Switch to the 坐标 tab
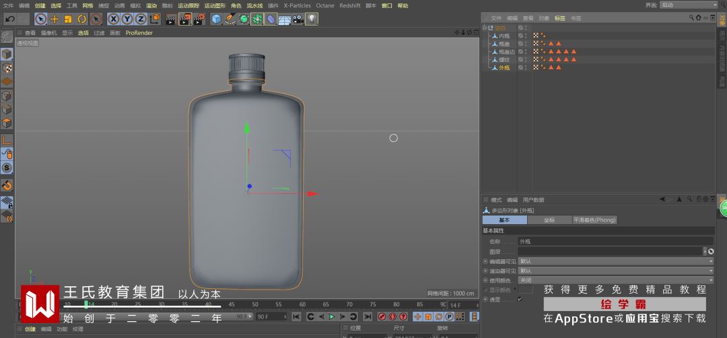The width and height of the screenshot is (727, 338). point(549,220)
